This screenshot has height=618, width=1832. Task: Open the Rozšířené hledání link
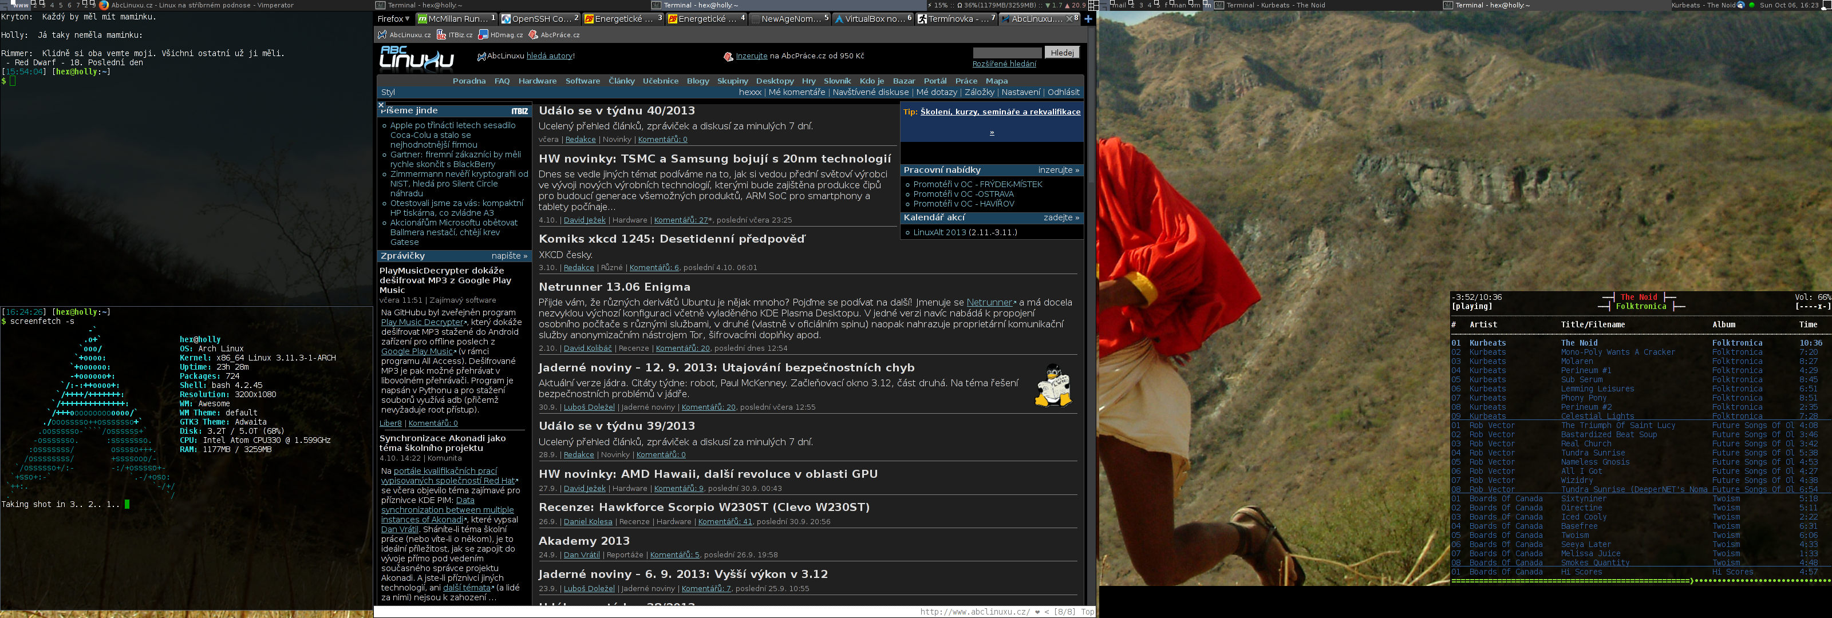(1004, 64)
